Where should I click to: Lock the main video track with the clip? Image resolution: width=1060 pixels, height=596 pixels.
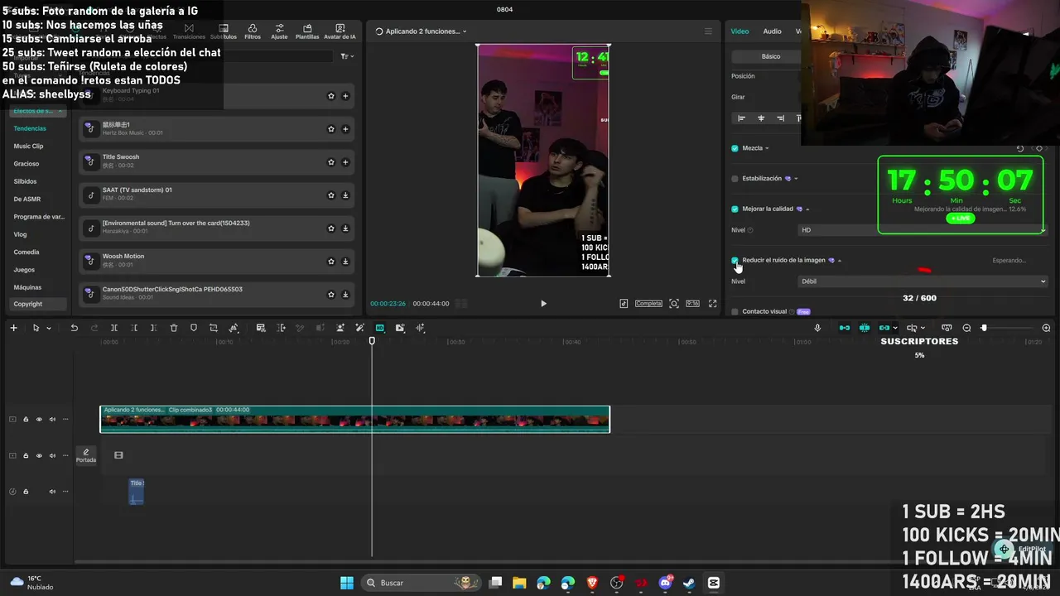tap(26, 419)
